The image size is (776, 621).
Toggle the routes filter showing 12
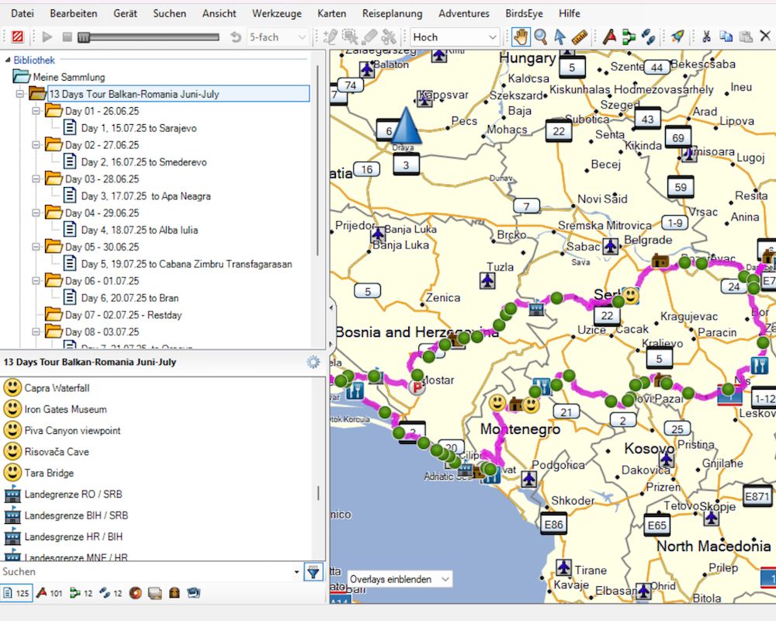tap(81, 593)
